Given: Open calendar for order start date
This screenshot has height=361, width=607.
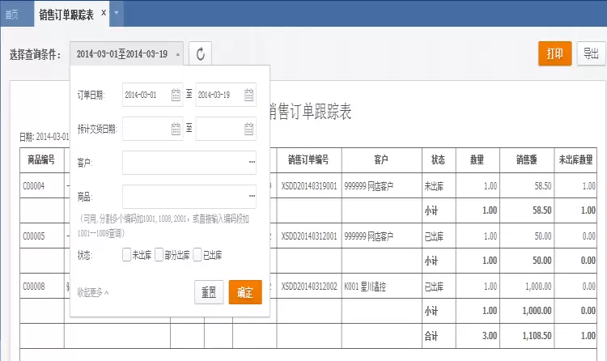Looking at the screenshot, I should point(176,95).
